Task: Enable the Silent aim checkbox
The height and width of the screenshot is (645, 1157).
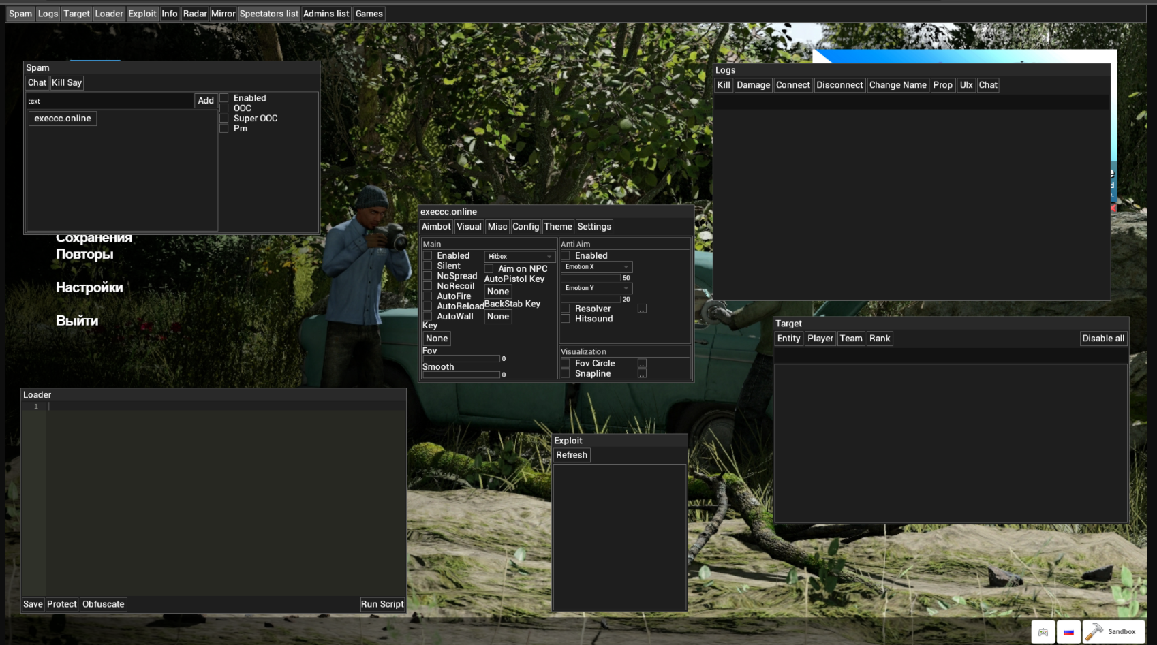Action: tap(427, 266)
